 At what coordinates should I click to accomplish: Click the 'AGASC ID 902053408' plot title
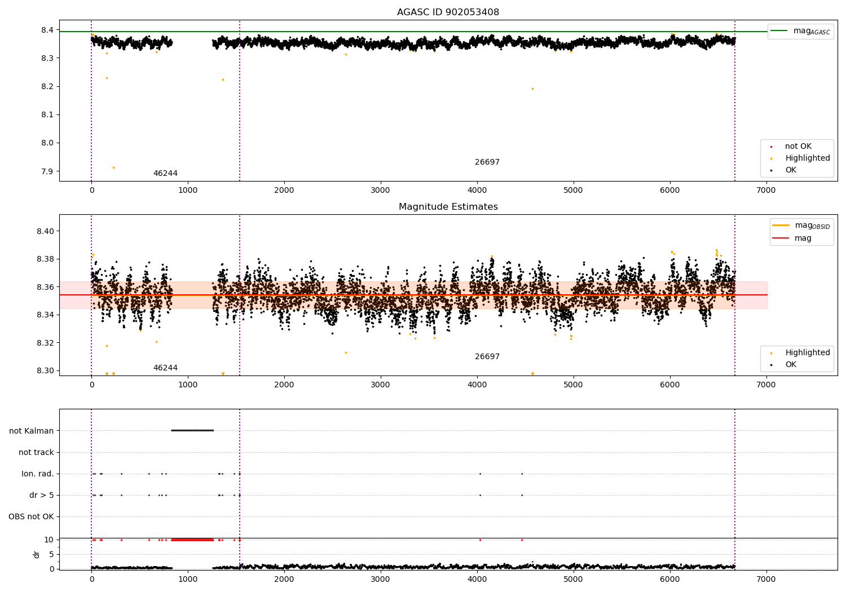point(448,12)
